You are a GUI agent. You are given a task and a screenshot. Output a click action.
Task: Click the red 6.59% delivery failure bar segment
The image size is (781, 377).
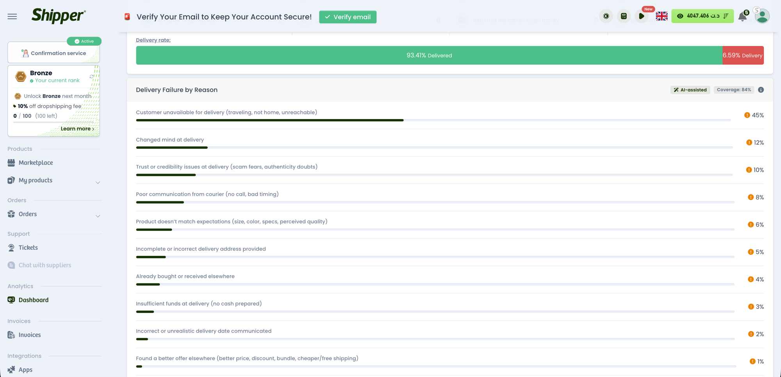[x=742, y=55]
